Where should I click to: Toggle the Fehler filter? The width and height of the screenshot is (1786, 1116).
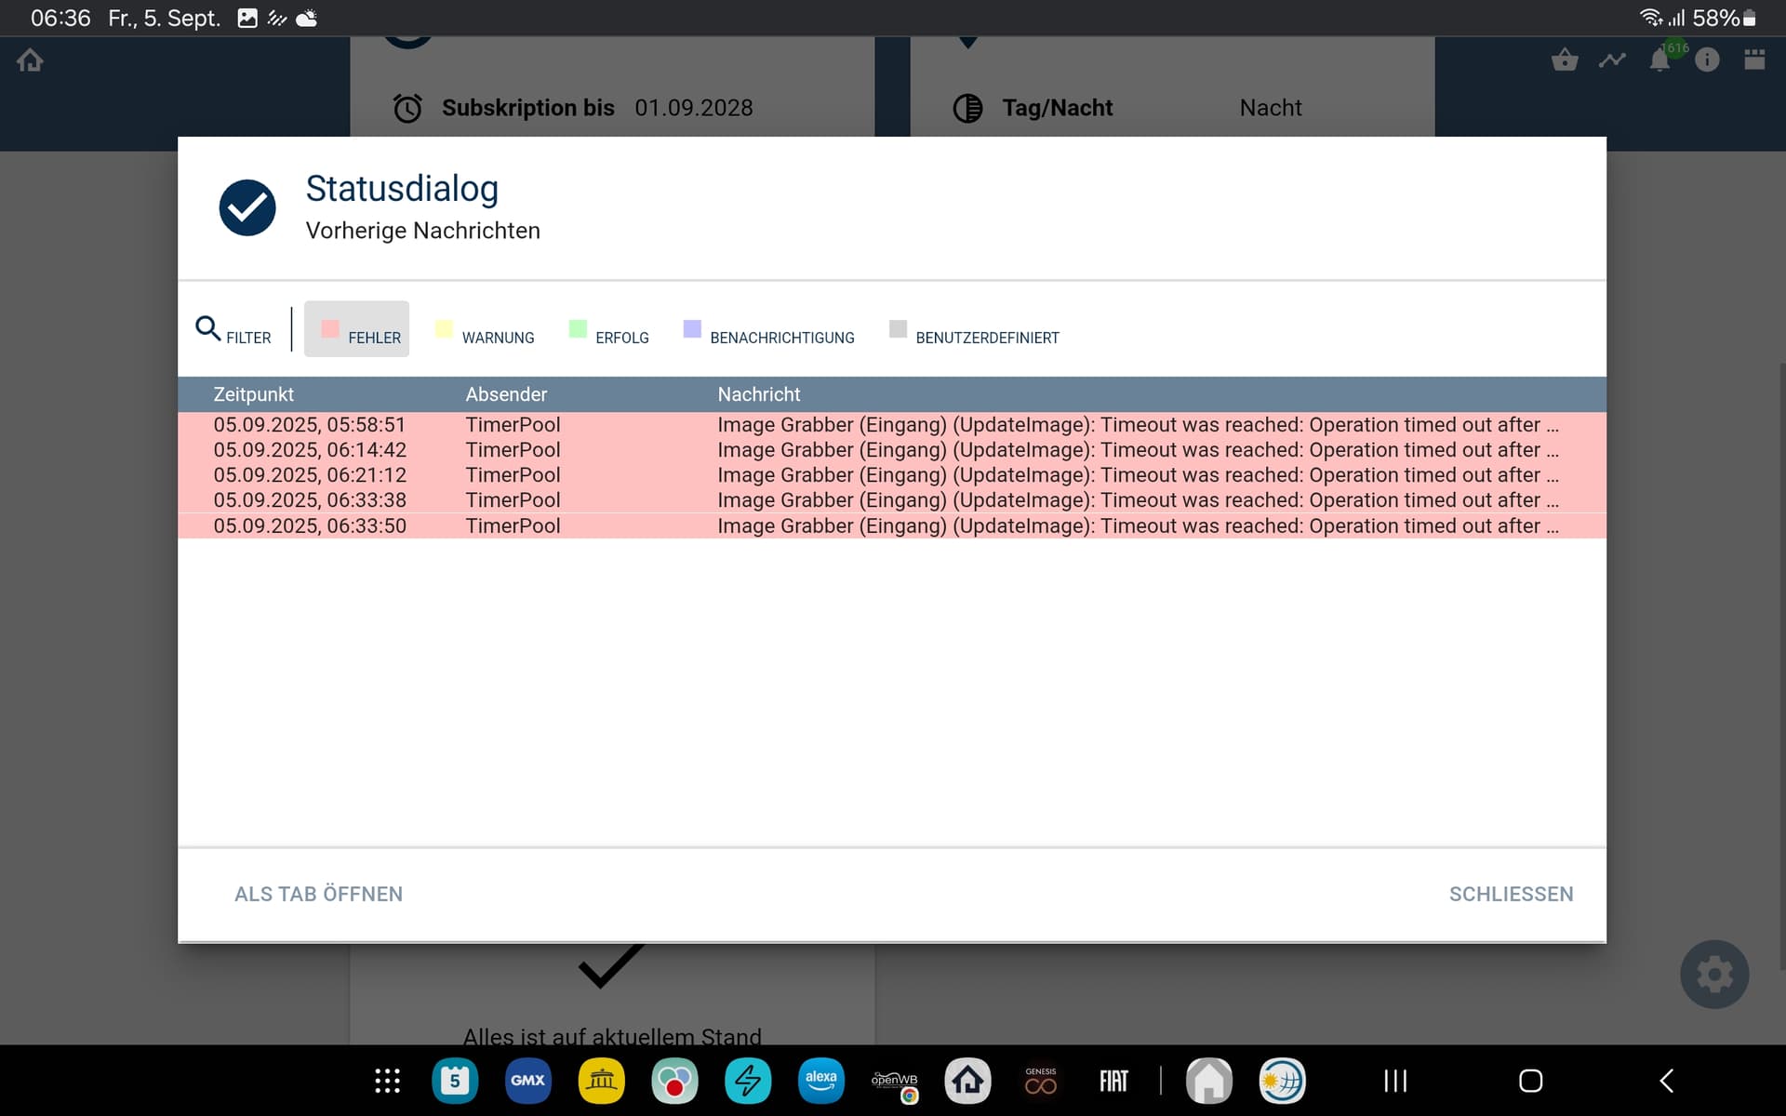coord(357,329)
